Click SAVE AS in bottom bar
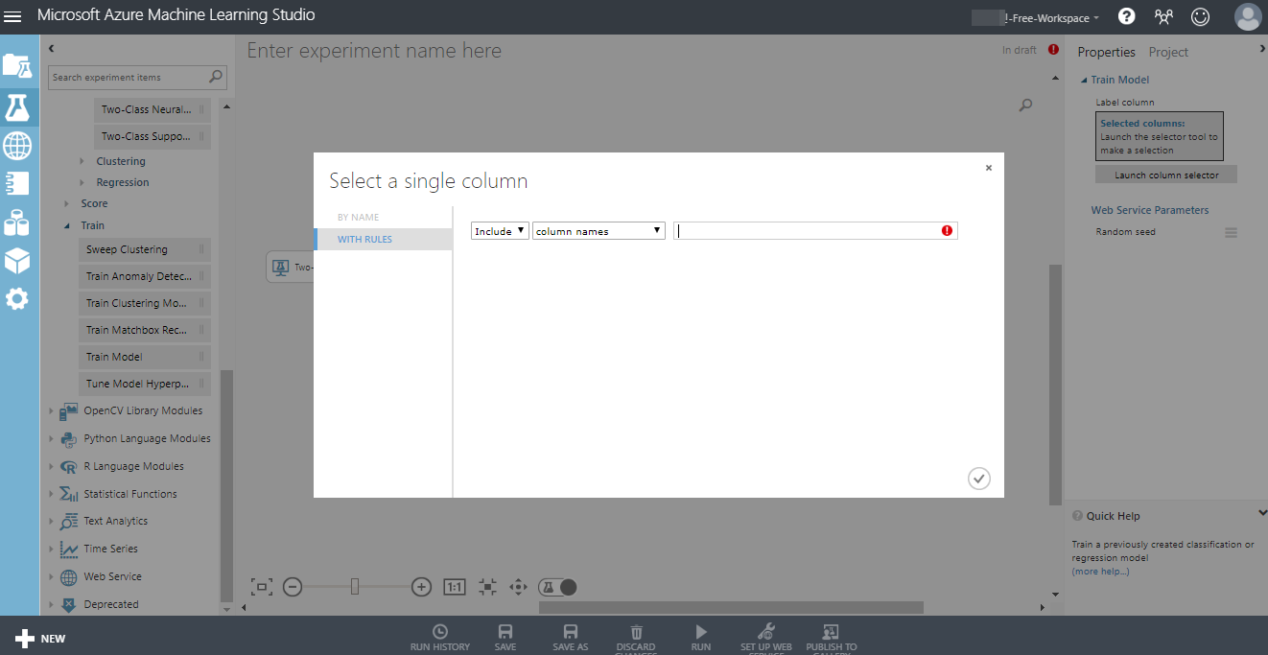This screenshot has width=1268, height=655. point(571,638)
